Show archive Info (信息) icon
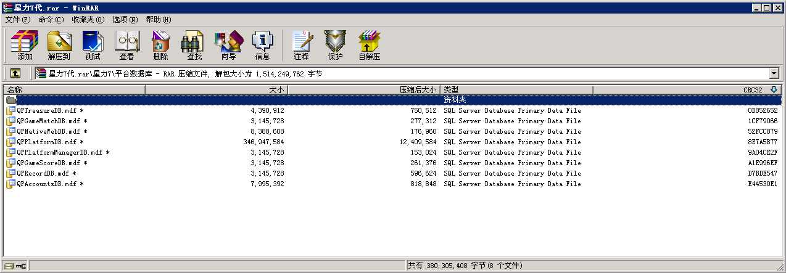The image size is (786, 273). click(x=262, y=46)
